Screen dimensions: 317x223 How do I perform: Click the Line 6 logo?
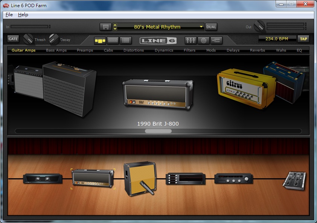click(158, 41)
